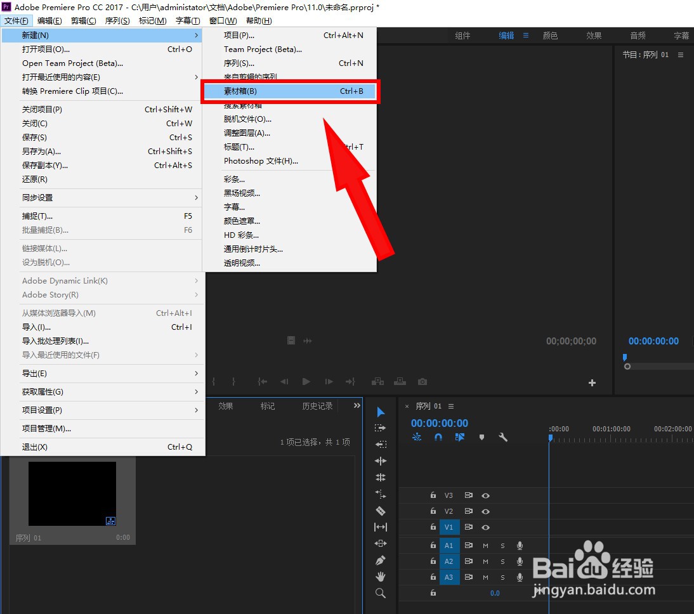This screenshot has height=614, width=694.
Task: Choose 导入(I)... from the File menu
Action: point(103,327)
